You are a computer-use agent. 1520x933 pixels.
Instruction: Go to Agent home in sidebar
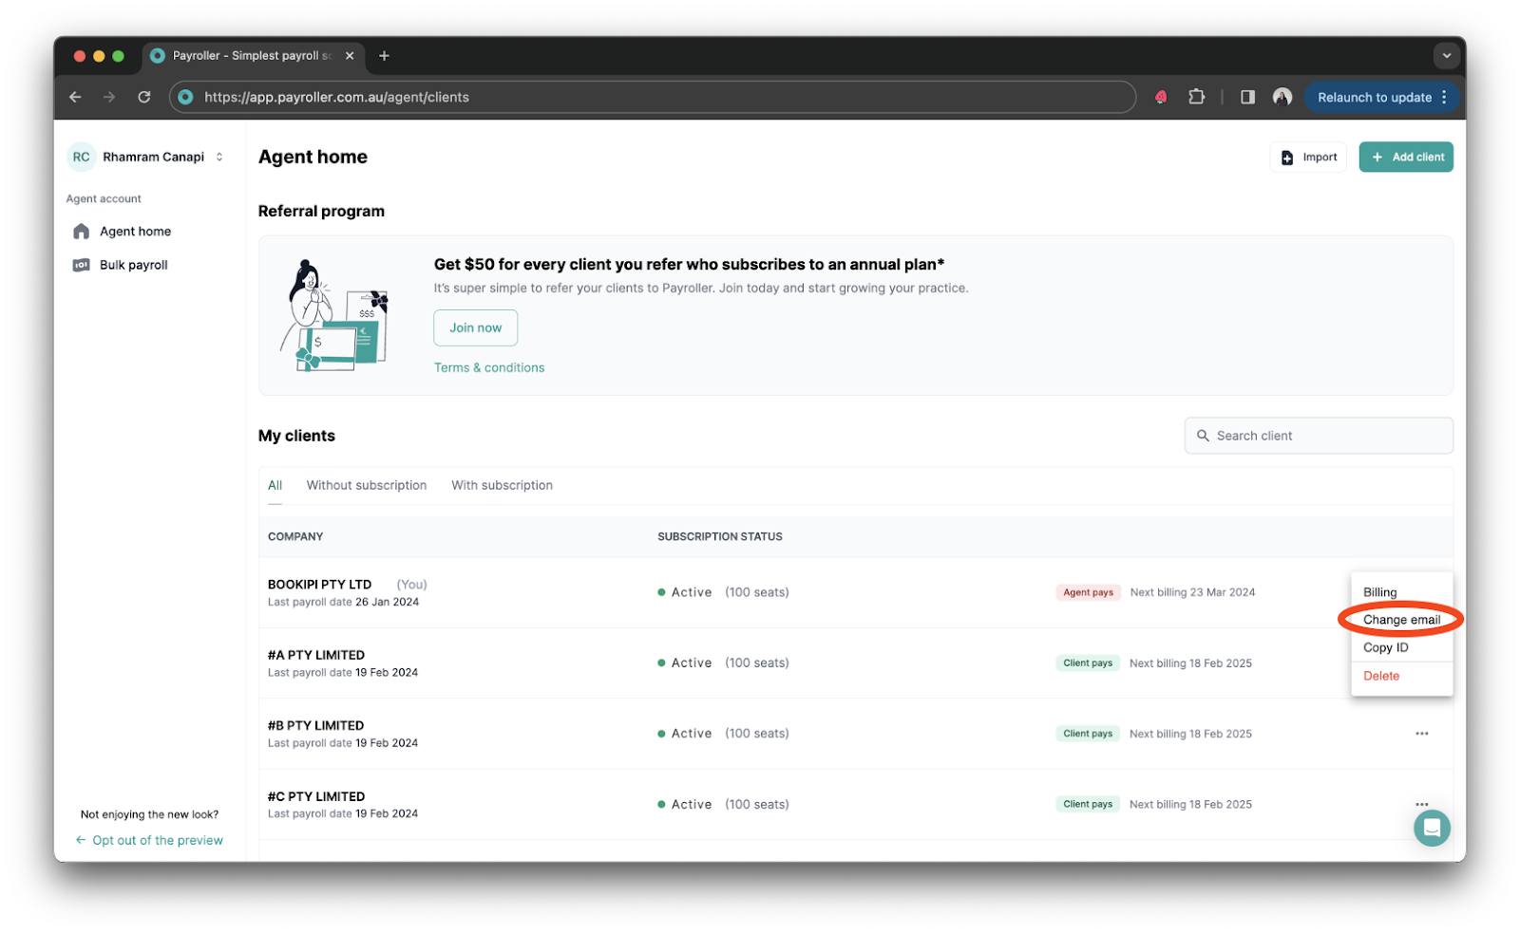135,232
